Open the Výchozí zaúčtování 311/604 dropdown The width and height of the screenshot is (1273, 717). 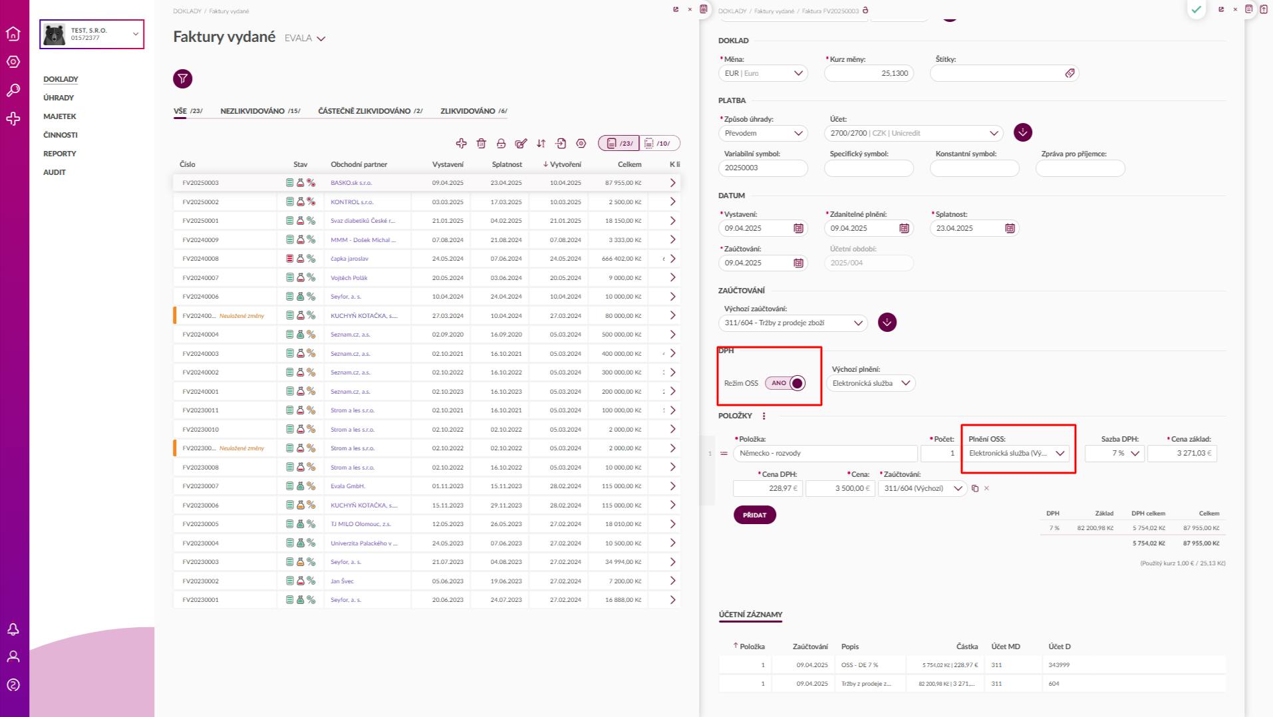pyautogui.click(x=793, y=323)
